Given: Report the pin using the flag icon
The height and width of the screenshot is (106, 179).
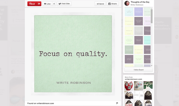Looking at the screenshot, I should pos(117,103).
